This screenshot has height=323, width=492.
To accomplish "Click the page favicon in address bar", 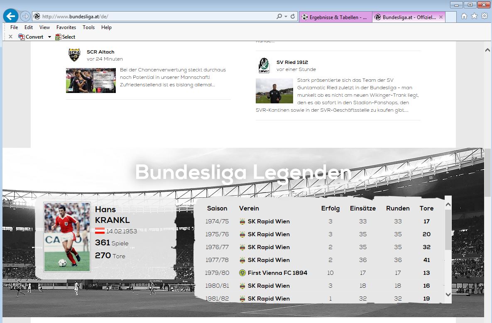I will tap(37, 16).
